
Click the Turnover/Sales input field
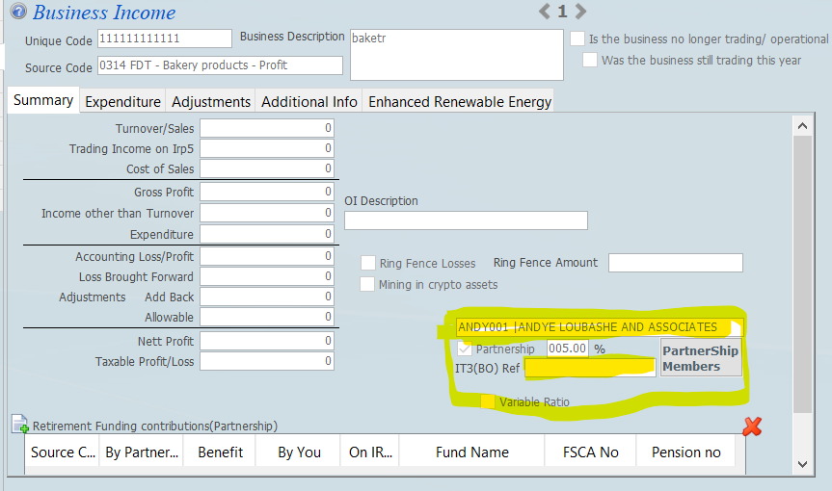click(267, 128)
